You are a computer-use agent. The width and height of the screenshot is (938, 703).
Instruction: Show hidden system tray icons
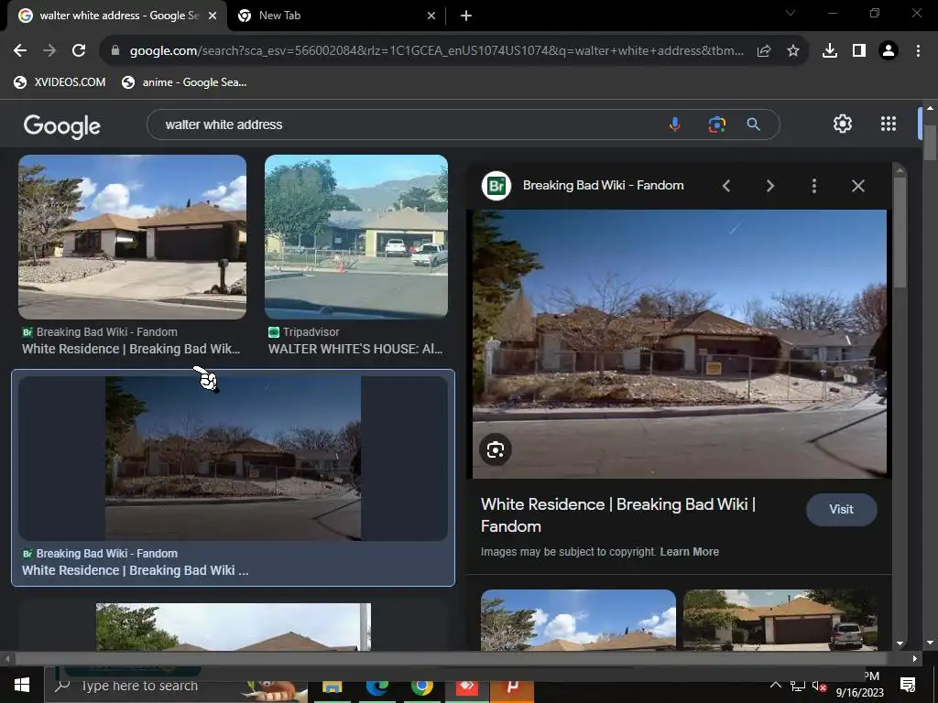[x=775, y=685]
